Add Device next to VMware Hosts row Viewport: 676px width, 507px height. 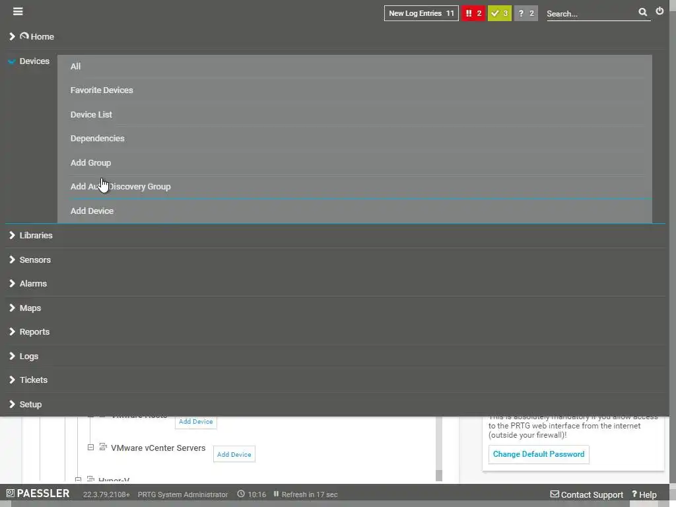(195, 422)
